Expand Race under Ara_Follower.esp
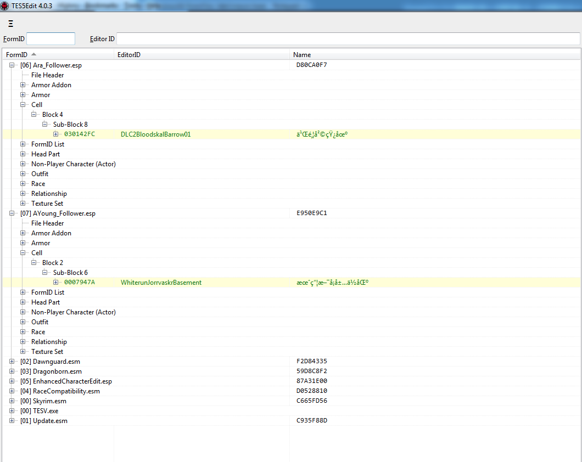Image resolution: width=582 pixels, height=462 pixels. click(x=23, y=184)
